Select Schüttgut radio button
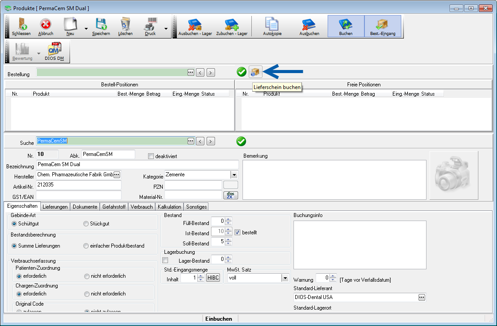The height and width of the screenshot is (326, 497). coord(14,224)
